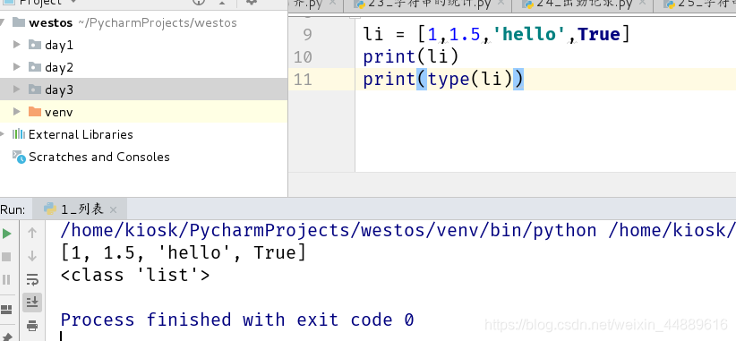This screenshot has width=736, height=341.
Task: Toggle soft-wrap for console output
Action: pos(32,279)
